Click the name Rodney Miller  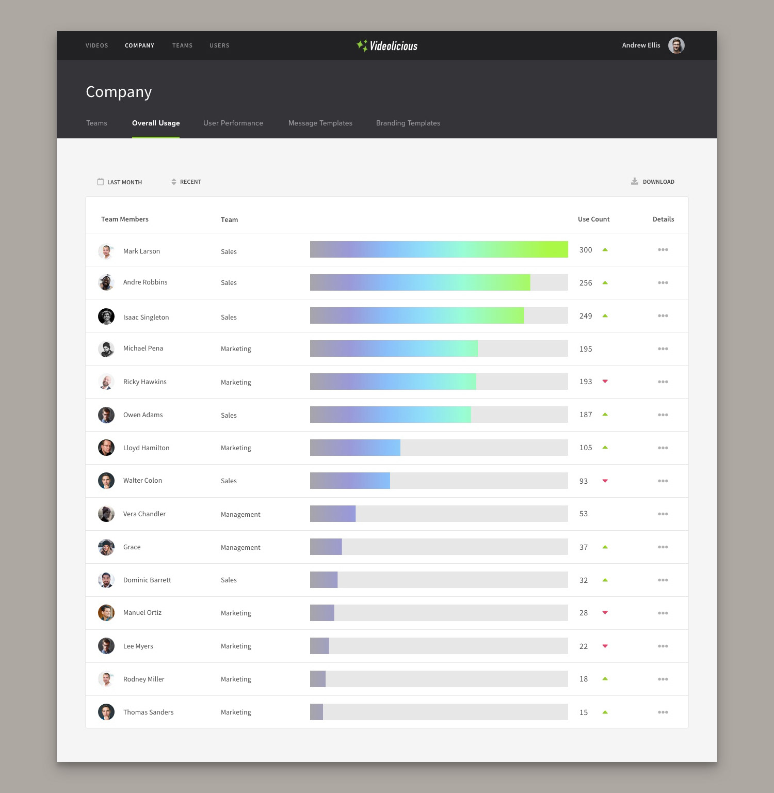144,679
